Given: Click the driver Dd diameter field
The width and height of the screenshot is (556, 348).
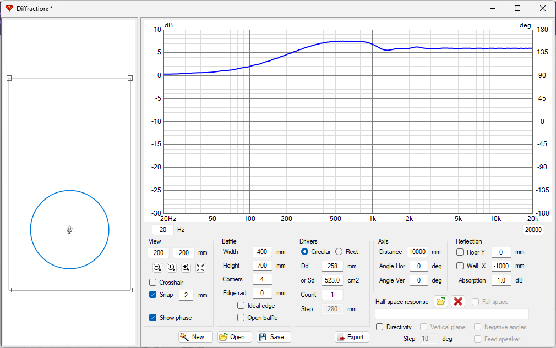Looking at the screenshot, I should [x=332, y=266].
